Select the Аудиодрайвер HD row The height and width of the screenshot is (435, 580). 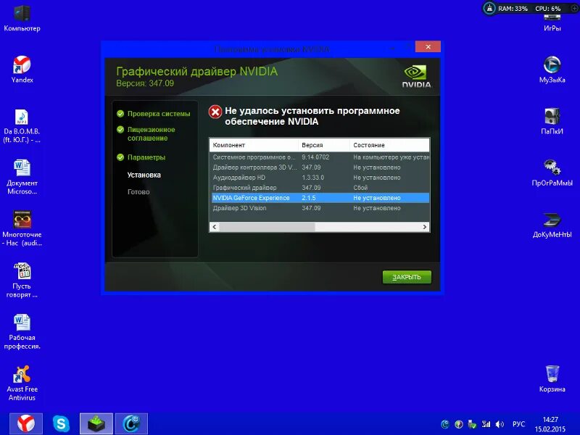tap(320, 178)
